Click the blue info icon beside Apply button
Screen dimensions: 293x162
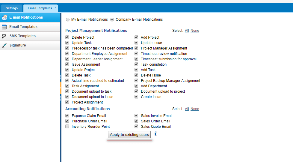point(155,134)
